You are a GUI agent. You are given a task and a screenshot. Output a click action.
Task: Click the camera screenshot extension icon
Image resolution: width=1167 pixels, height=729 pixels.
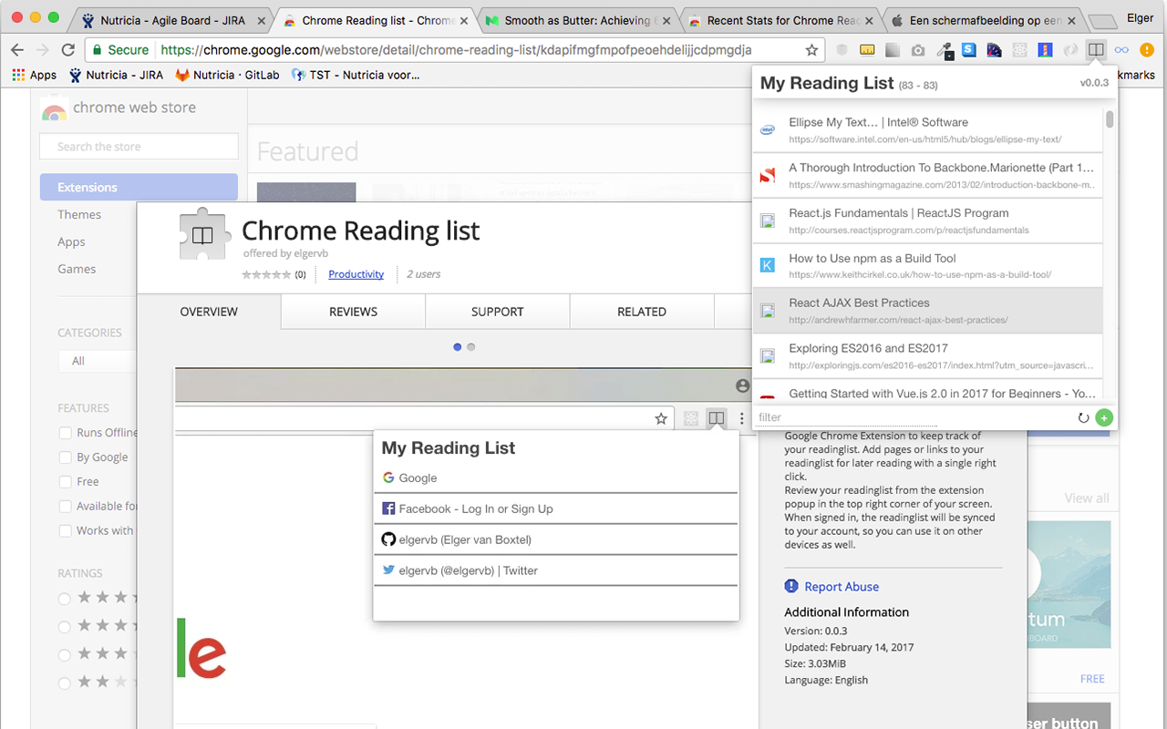[918, 50]
